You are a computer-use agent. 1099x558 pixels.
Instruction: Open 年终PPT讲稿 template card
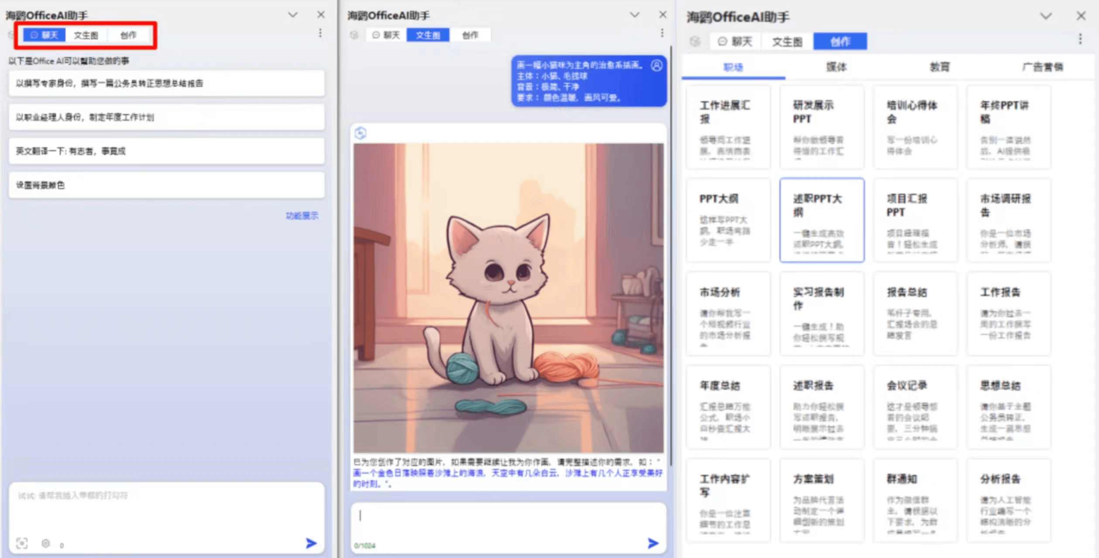click(x=1009, y=127)
